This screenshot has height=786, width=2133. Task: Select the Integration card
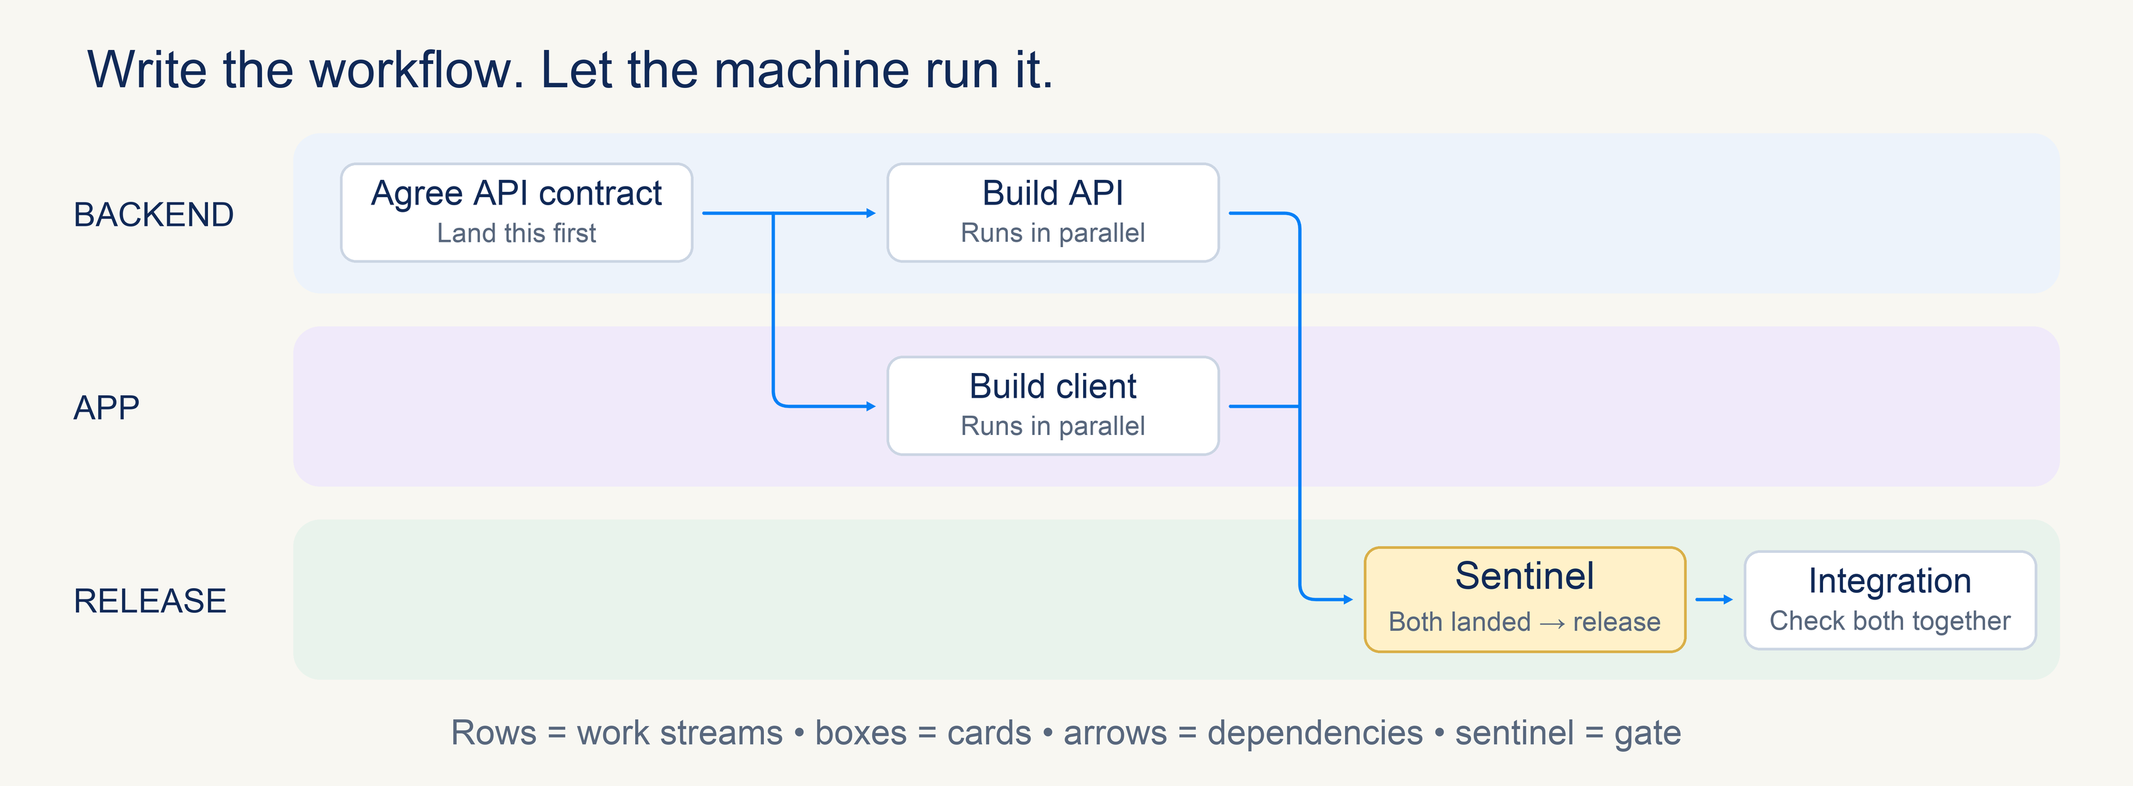[1890, 600]
